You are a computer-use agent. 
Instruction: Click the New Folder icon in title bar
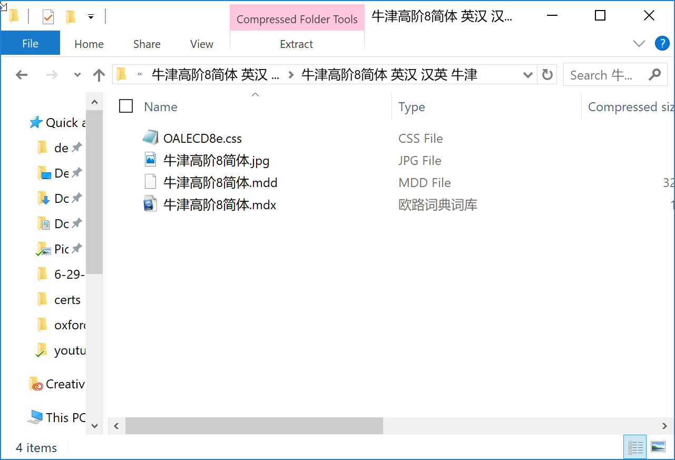(x=71, y=17)
